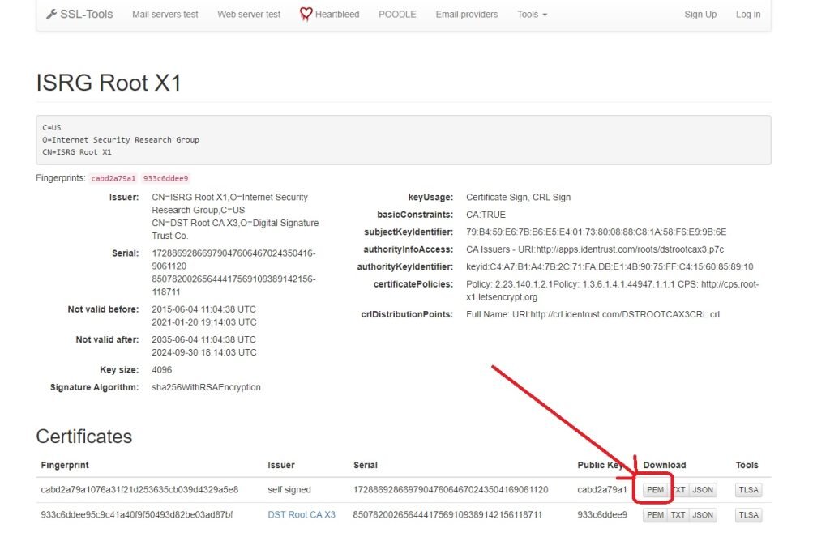830x541 pixels.
Task: Click public key cabd2a79a1 cell
Action: (602, 490)
